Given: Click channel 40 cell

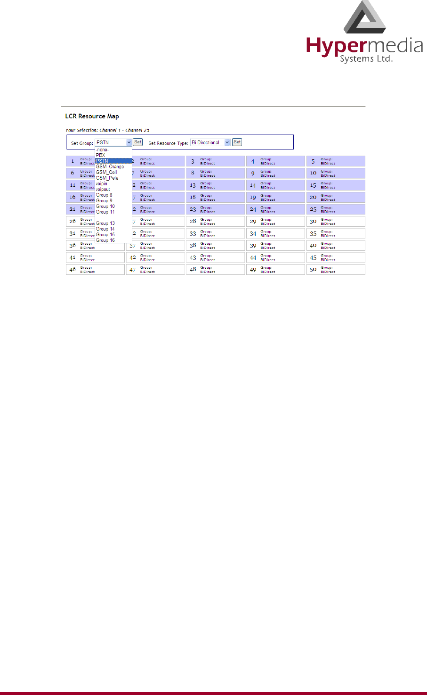Looking at the screenshot, I should pyautogui.click(x=336, y=246).
